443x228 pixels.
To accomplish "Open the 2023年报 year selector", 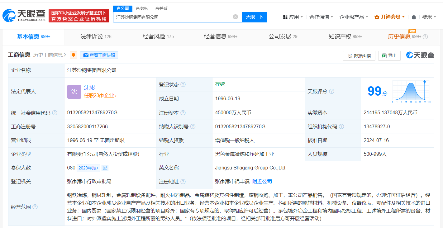I will [88, 168].
